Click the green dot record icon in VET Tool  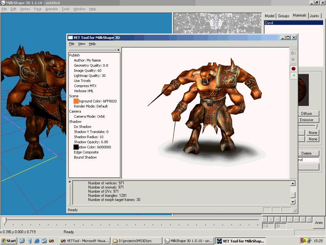click(x=294, y=75)
